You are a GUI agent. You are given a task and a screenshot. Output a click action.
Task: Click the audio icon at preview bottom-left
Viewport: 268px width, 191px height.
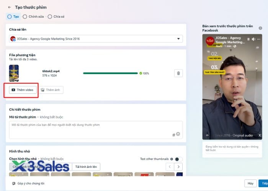coord(208,135)
